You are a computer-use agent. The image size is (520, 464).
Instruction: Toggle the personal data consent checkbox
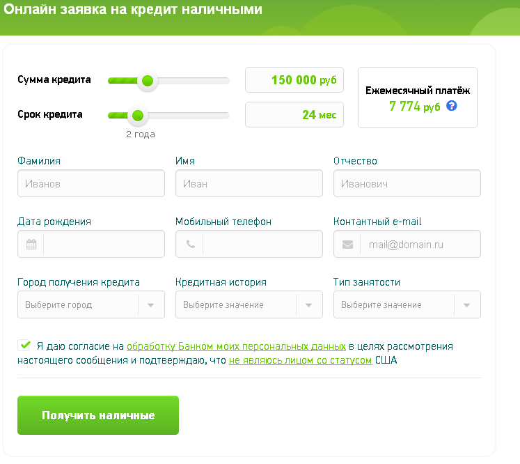point(25,345)
